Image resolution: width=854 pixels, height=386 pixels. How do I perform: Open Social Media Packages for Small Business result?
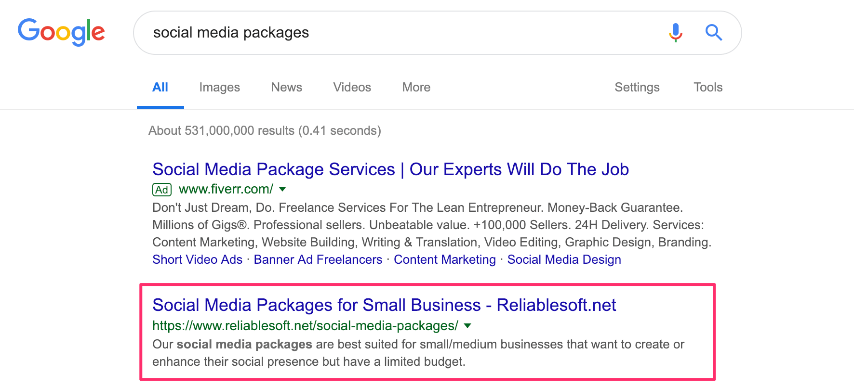coord(384,305)
